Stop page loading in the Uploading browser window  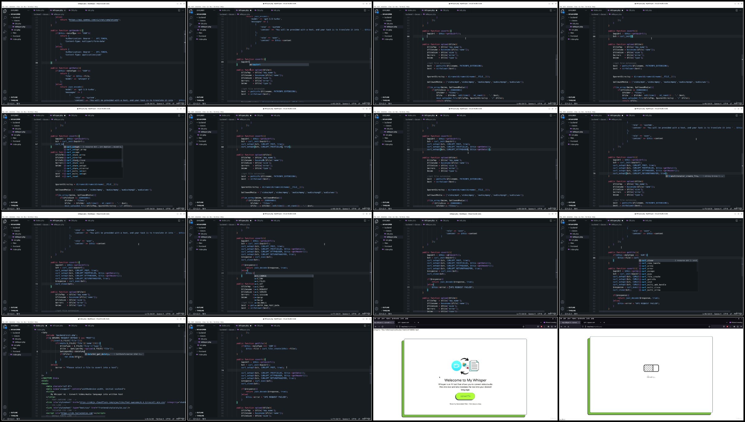568,326
